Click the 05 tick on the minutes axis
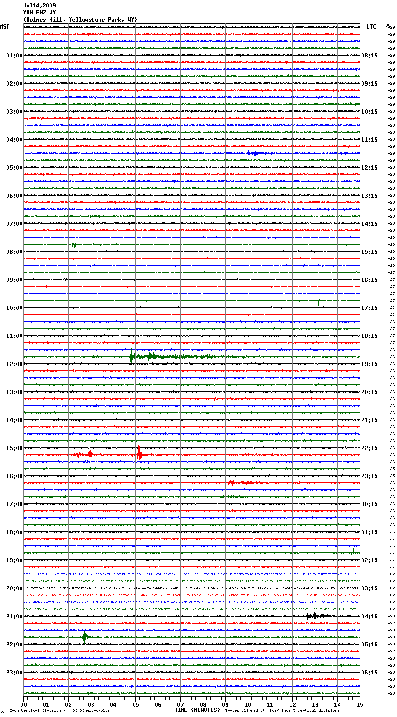The width and height of the screenshot is (397, 717). click(135, 704)
